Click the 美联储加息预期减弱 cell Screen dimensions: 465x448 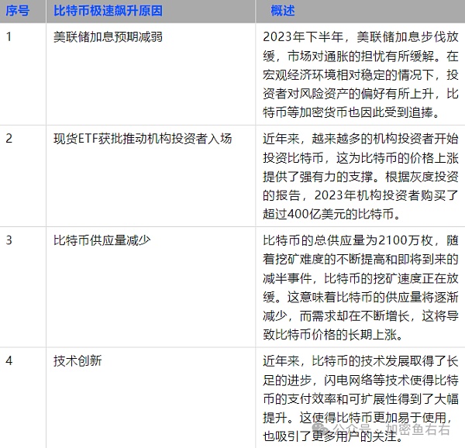click(108, 36)
